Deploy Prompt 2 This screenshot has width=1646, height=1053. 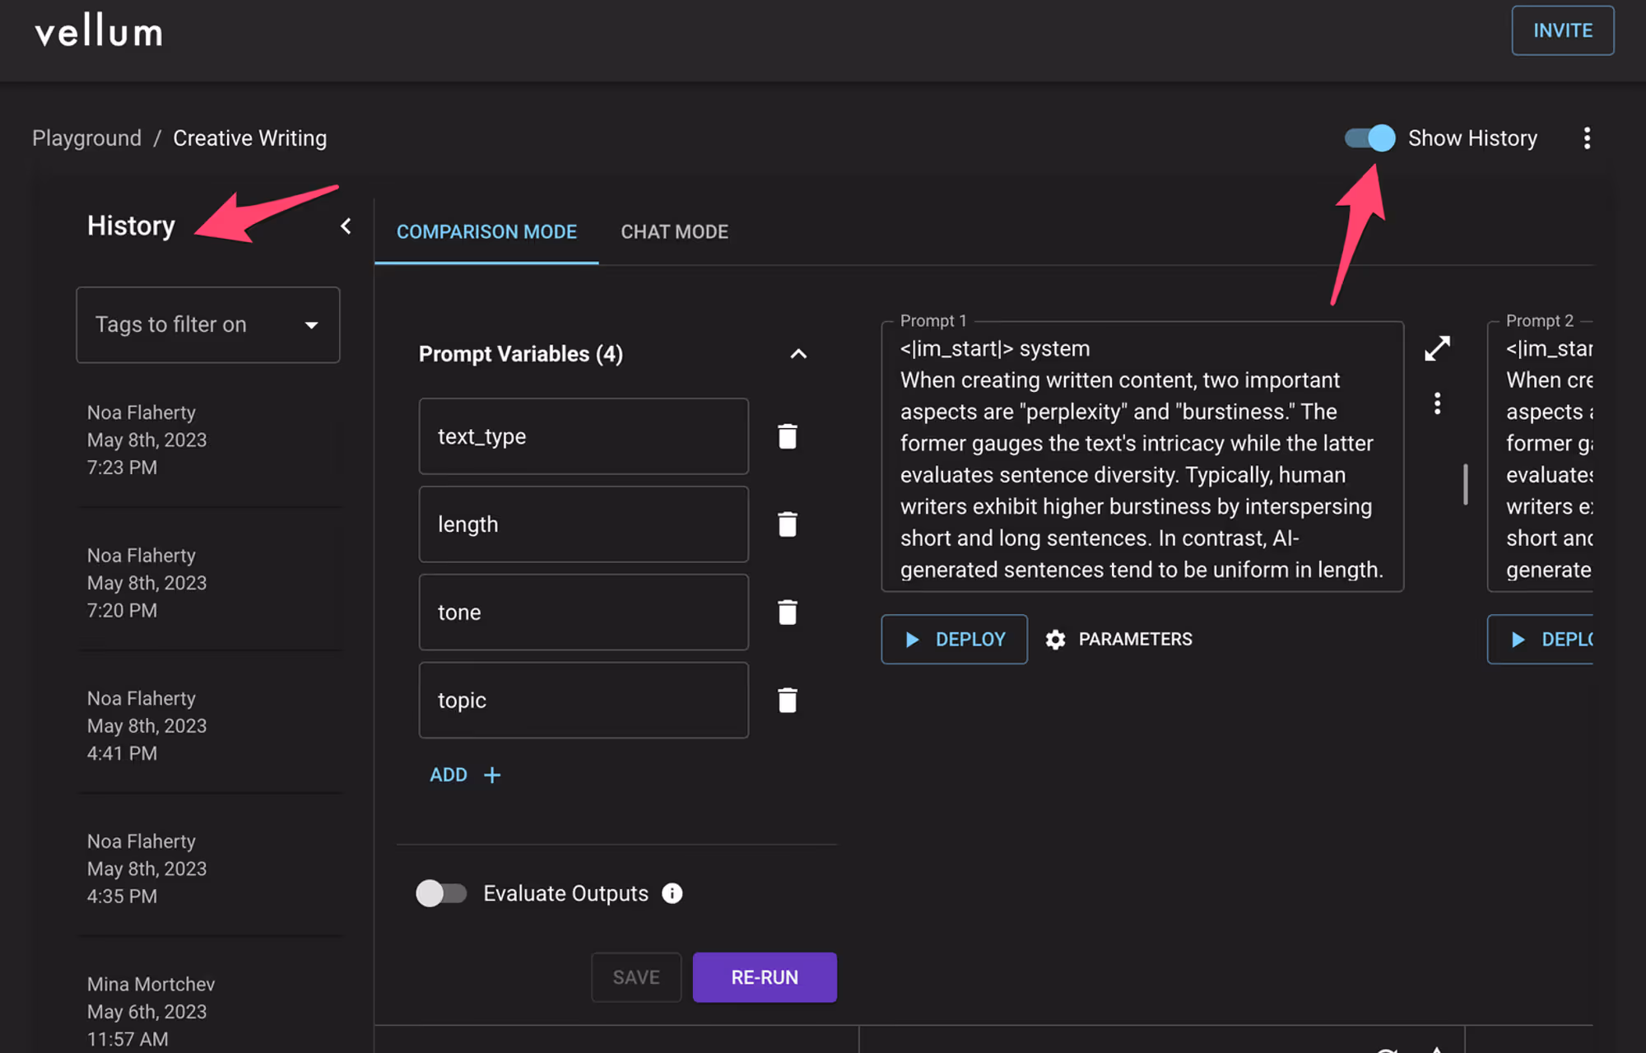tap(1541, 640)
